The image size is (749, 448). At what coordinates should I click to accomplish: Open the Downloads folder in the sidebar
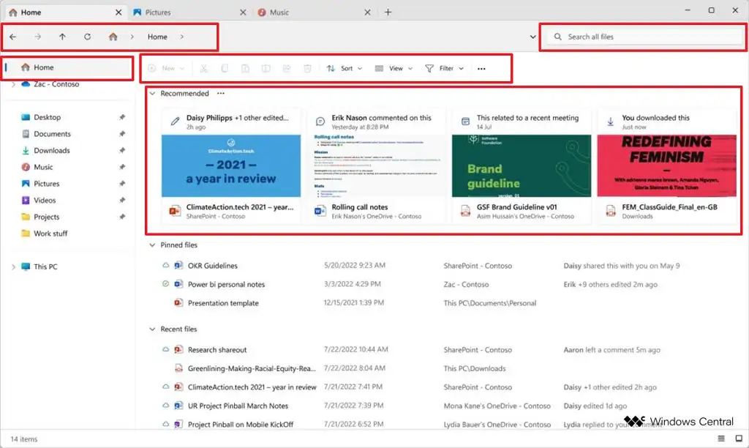[50, 150]
